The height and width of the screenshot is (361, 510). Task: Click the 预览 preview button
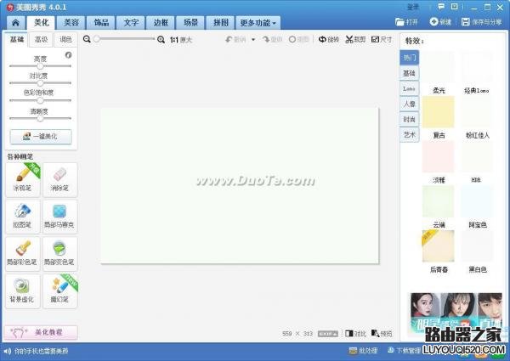(382, 333)
